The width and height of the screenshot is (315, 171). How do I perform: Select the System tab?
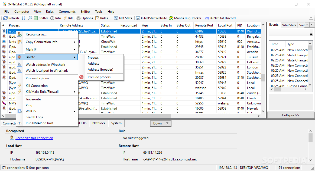pos(116,123)
